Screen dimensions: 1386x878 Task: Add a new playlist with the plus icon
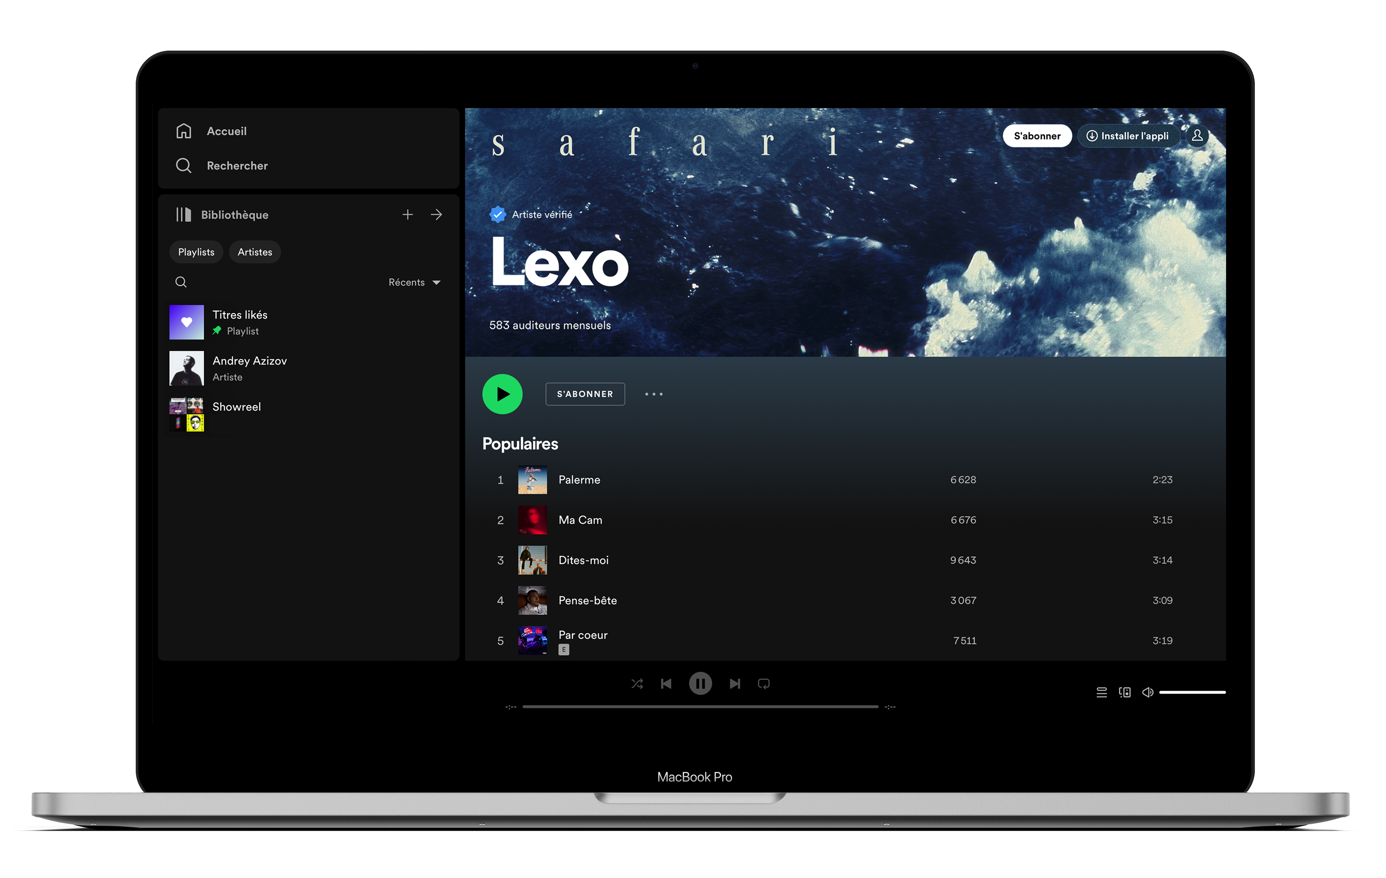coord(407,215)
